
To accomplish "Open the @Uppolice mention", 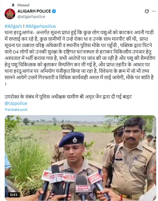I will pos(16,103).
